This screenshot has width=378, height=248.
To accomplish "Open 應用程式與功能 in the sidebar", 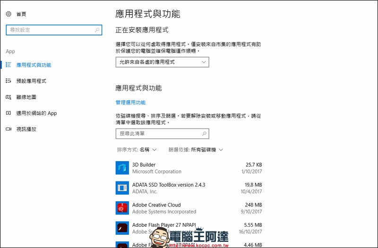I will click(34, 65).
